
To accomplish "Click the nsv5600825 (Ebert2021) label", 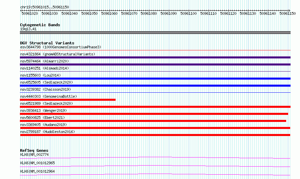I will click(42, 118).
